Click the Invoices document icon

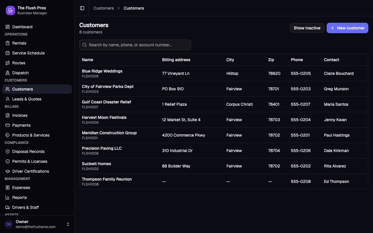click(x=8, y=115)
